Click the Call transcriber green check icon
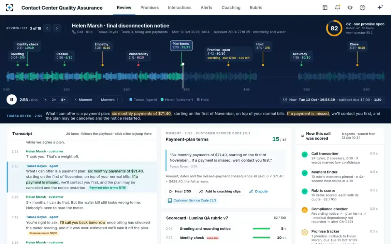The width and height of the screenshot is (391, 244). 305,155
